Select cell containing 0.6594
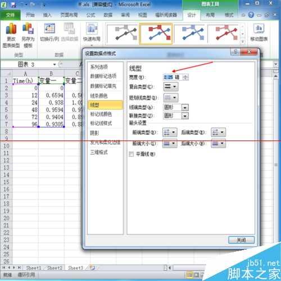Image resolution: width=281 pixels, height=281 pixels. click(51, 95)
